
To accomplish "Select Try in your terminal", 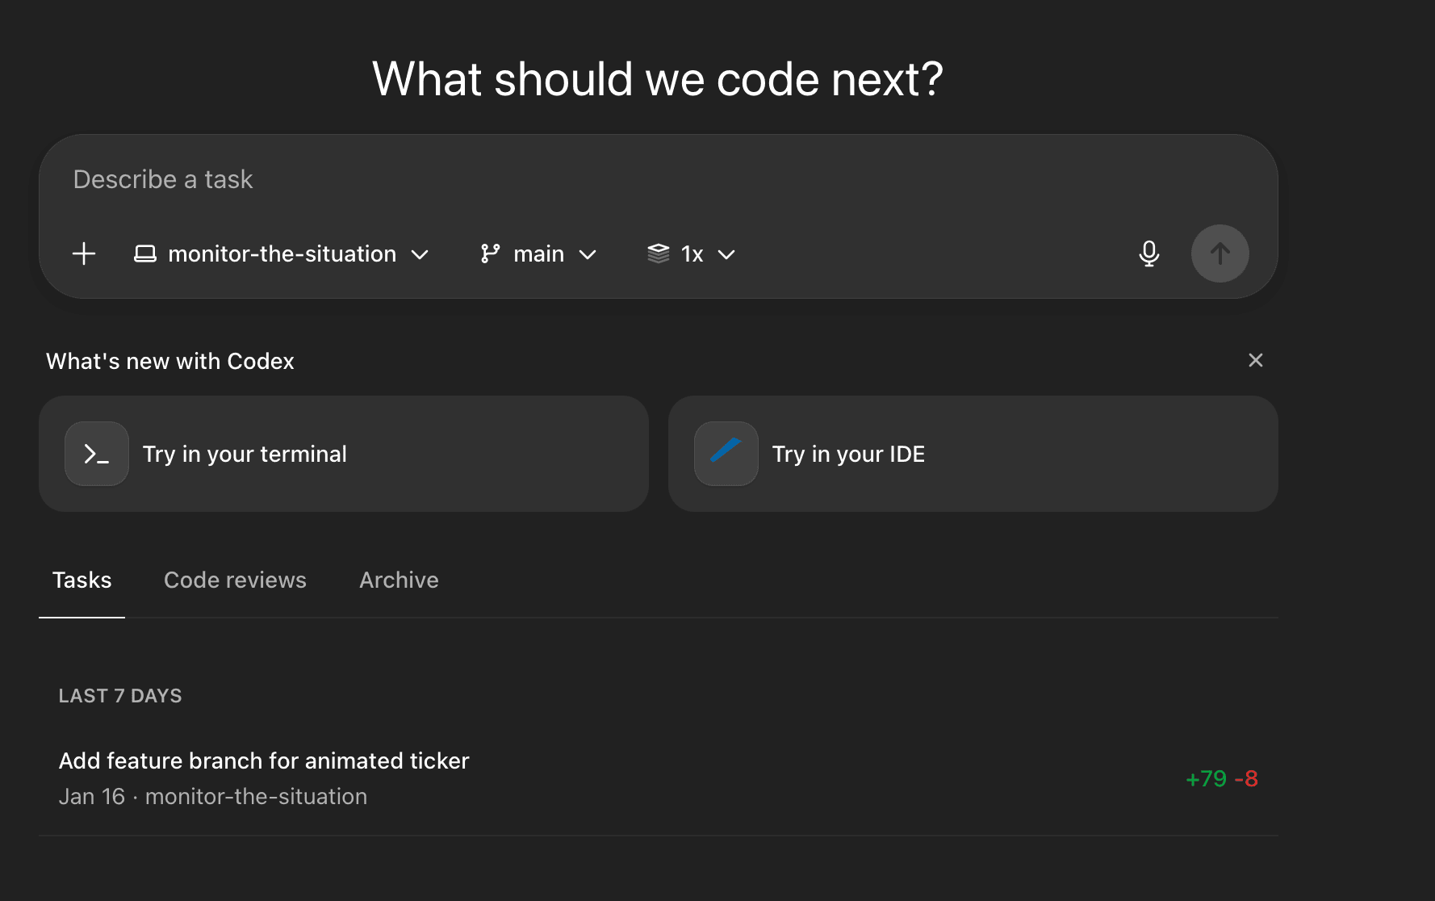I will 343,453.
